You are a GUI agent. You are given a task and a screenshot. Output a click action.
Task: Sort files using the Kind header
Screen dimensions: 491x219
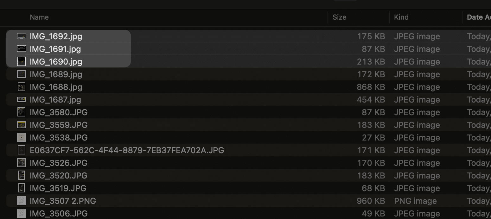[401, 17]
